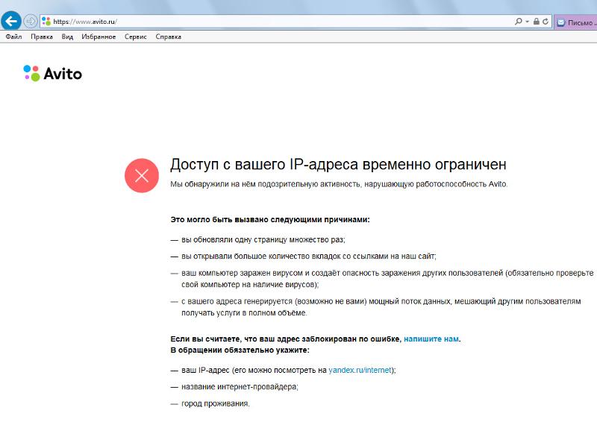Click sentence Мы обнаружили на нём подозрительную активность
The width and height of the screenshot is (597, 428).
click(339, 184)
